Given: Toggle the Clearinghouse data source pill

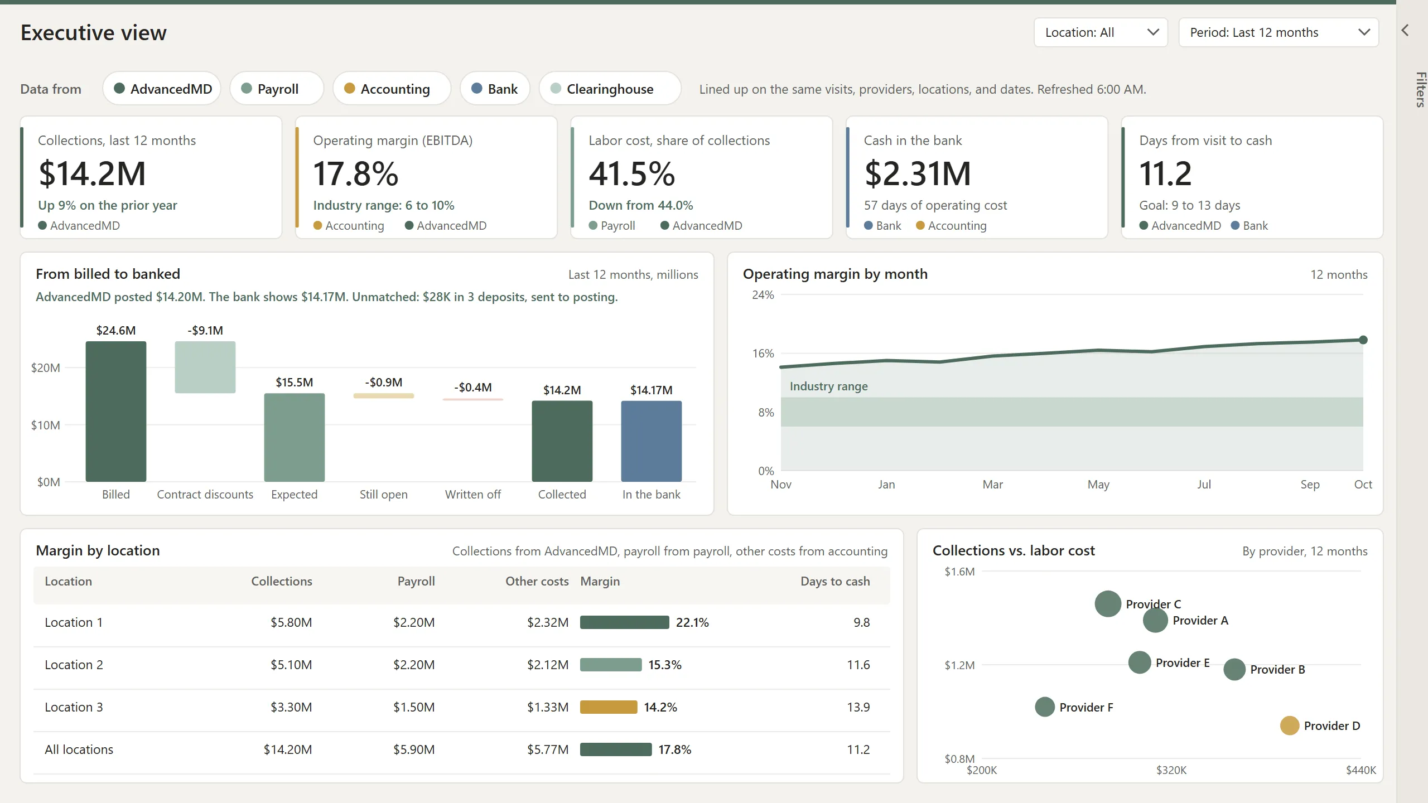Looking at the screenshot, I should click(610, 89).
